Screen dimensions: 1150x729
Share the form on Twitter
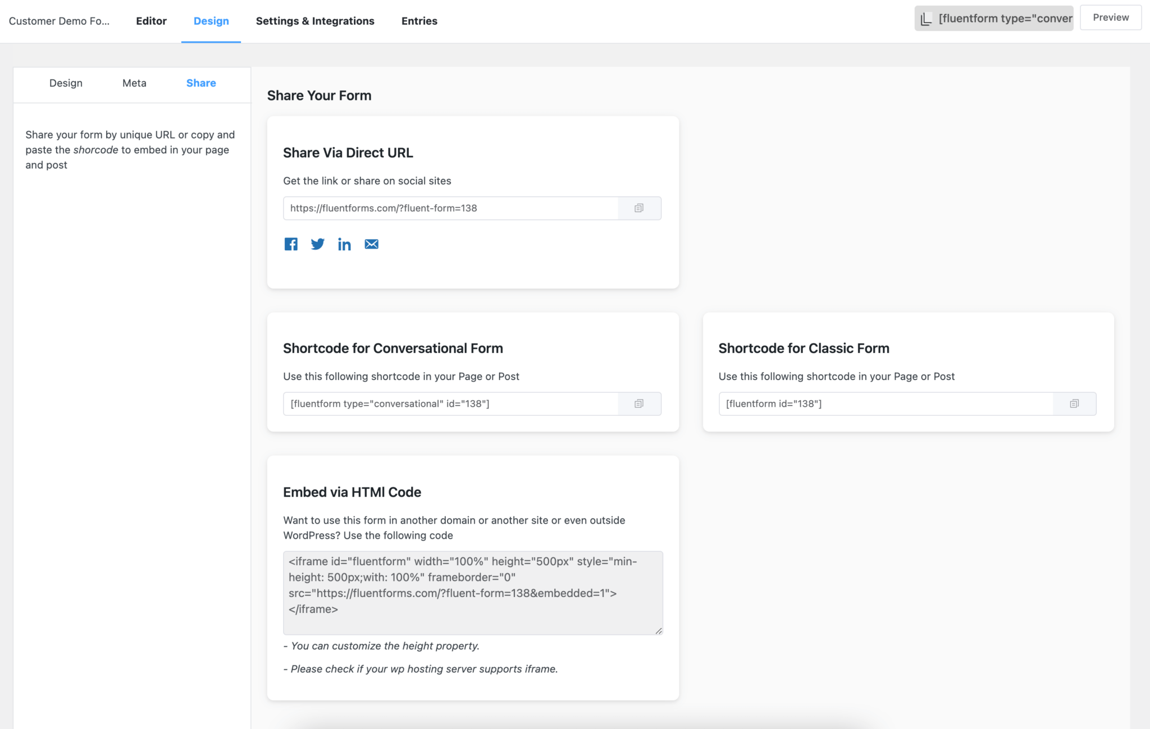(318, 244)
